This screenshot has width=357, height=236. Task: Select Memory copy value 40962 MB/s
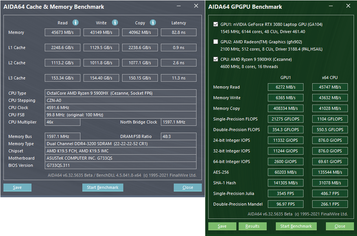pyautogui.click(x=140, y=32)
